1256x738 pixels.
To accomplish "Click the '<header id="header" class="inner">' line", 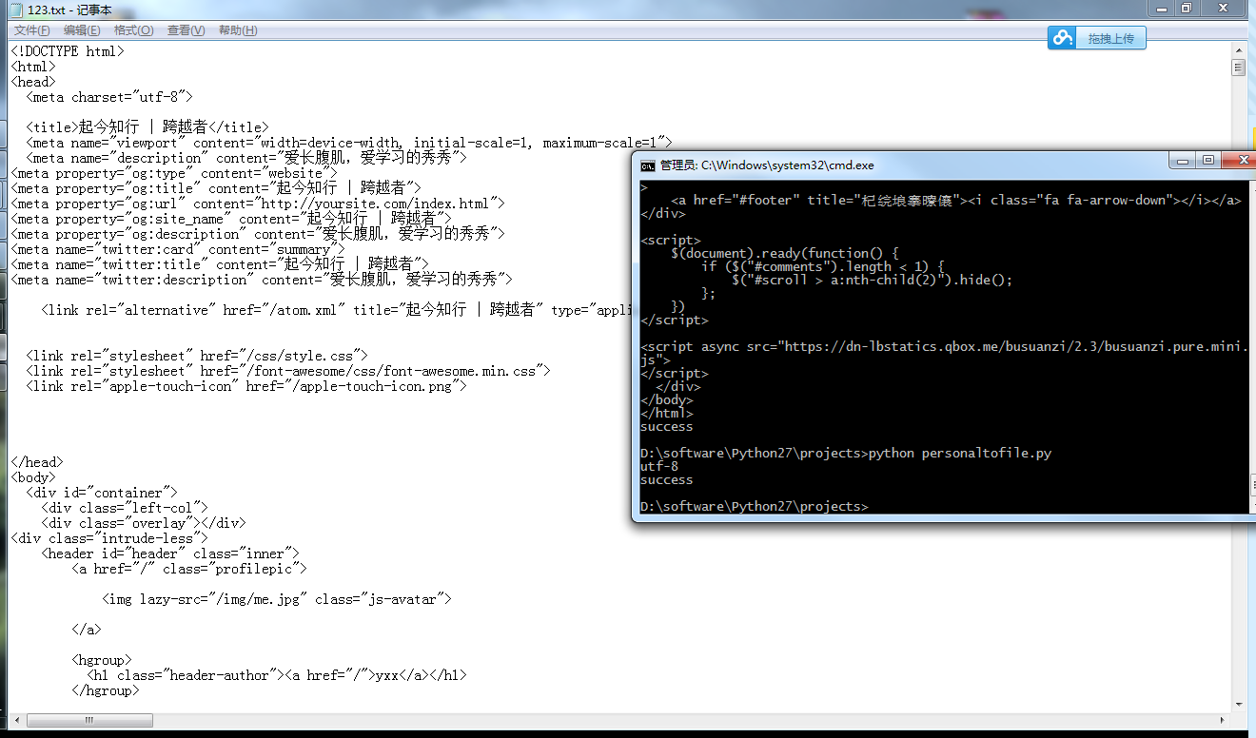I will pyautogui.click(x=170, y=553).
